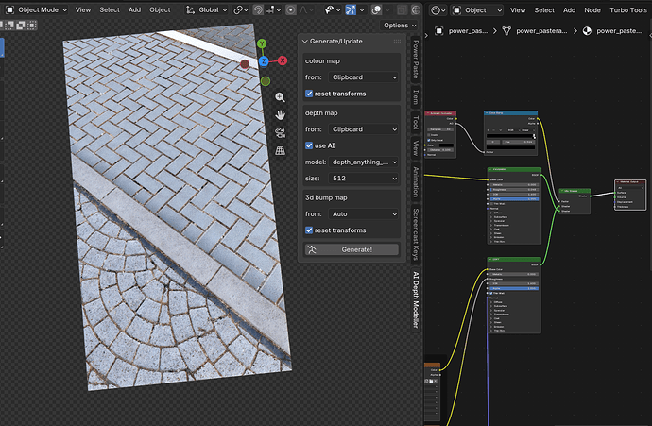652x426 pixels.
Task: Click the stick-figure icon on the Generate button
Action: pyautogui.click(x=312, y=249)
